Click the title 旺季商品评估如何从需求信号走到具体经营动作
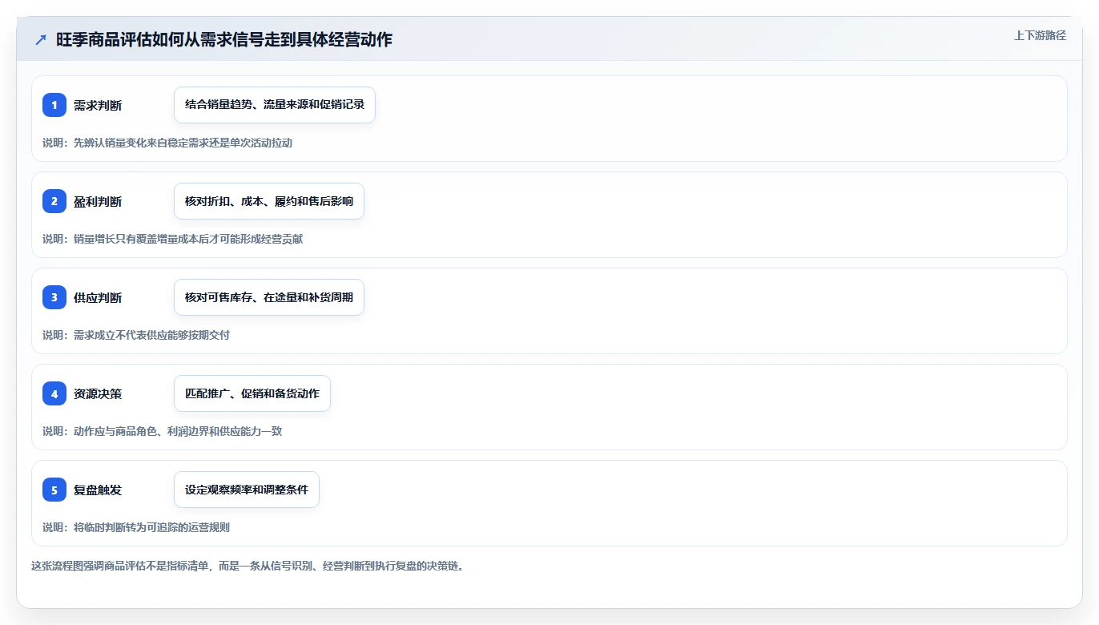Image resolution: width=1099 pixels, height=625 pixels. click(224, 39)
